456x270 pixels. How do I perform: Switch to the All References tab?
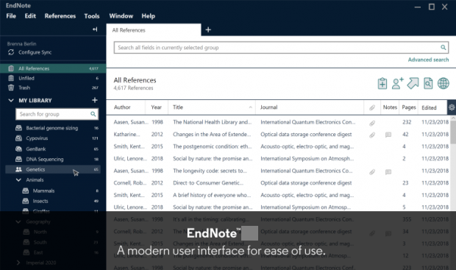tap(154, 30)
